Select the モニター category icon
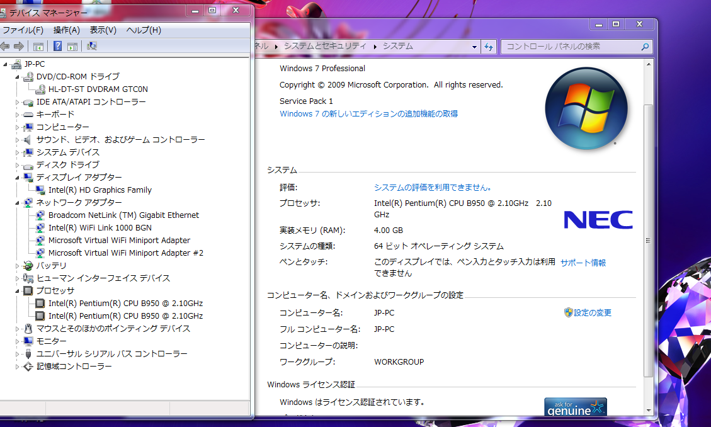711x427 pixels. pos(28,341)
